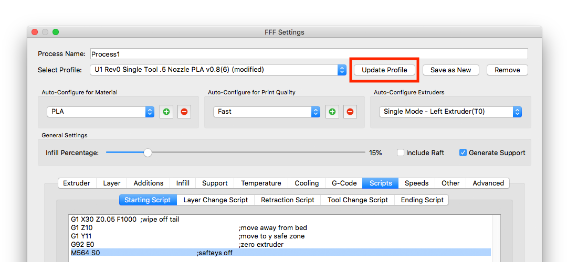
Task: Click the green add material button
Action: [x=166, y=112]
